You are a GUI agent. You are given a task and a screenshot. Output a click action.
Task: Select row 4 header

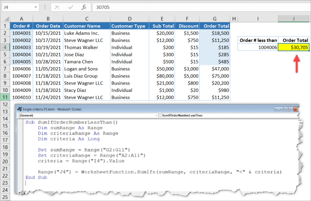[x=5, y=47]
